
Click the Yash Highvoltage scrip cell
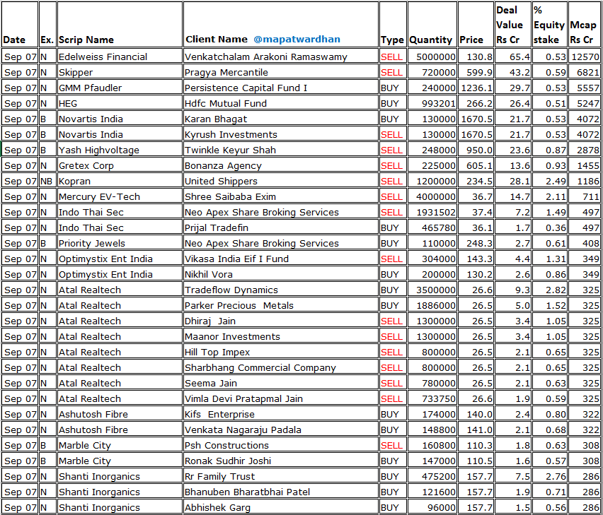point(120,150)
